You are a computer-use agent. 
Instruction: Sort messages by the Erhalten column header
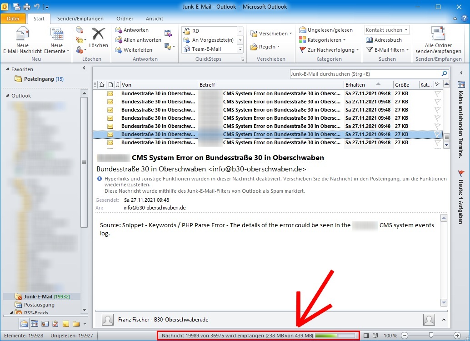pyautogui.click(x=368, y=85)
